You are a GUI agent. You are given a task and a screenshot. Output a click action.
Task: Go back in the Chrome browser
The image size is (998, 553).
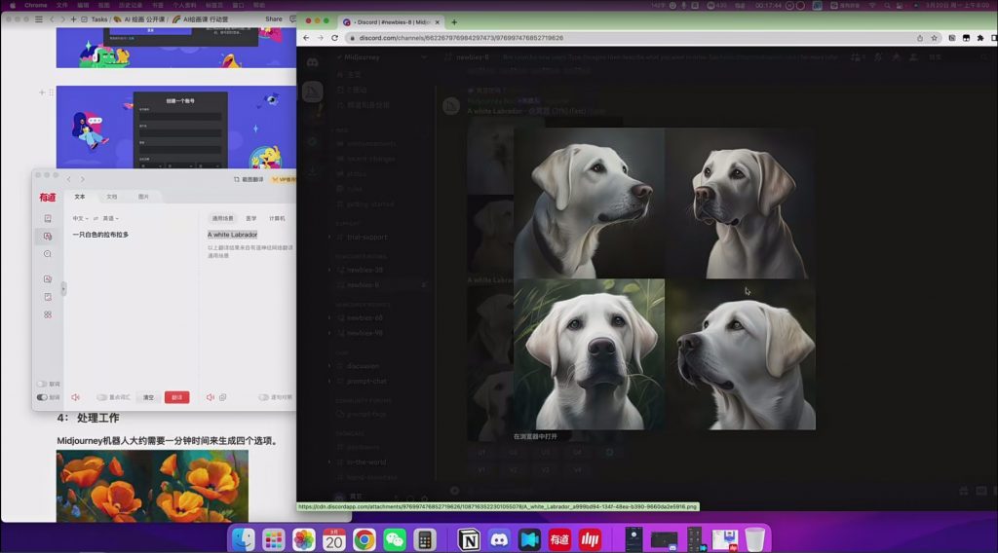tap(306, 38)
